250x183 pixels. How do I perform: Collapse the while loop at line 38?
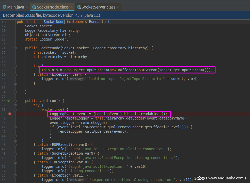(x=15, y=110)
